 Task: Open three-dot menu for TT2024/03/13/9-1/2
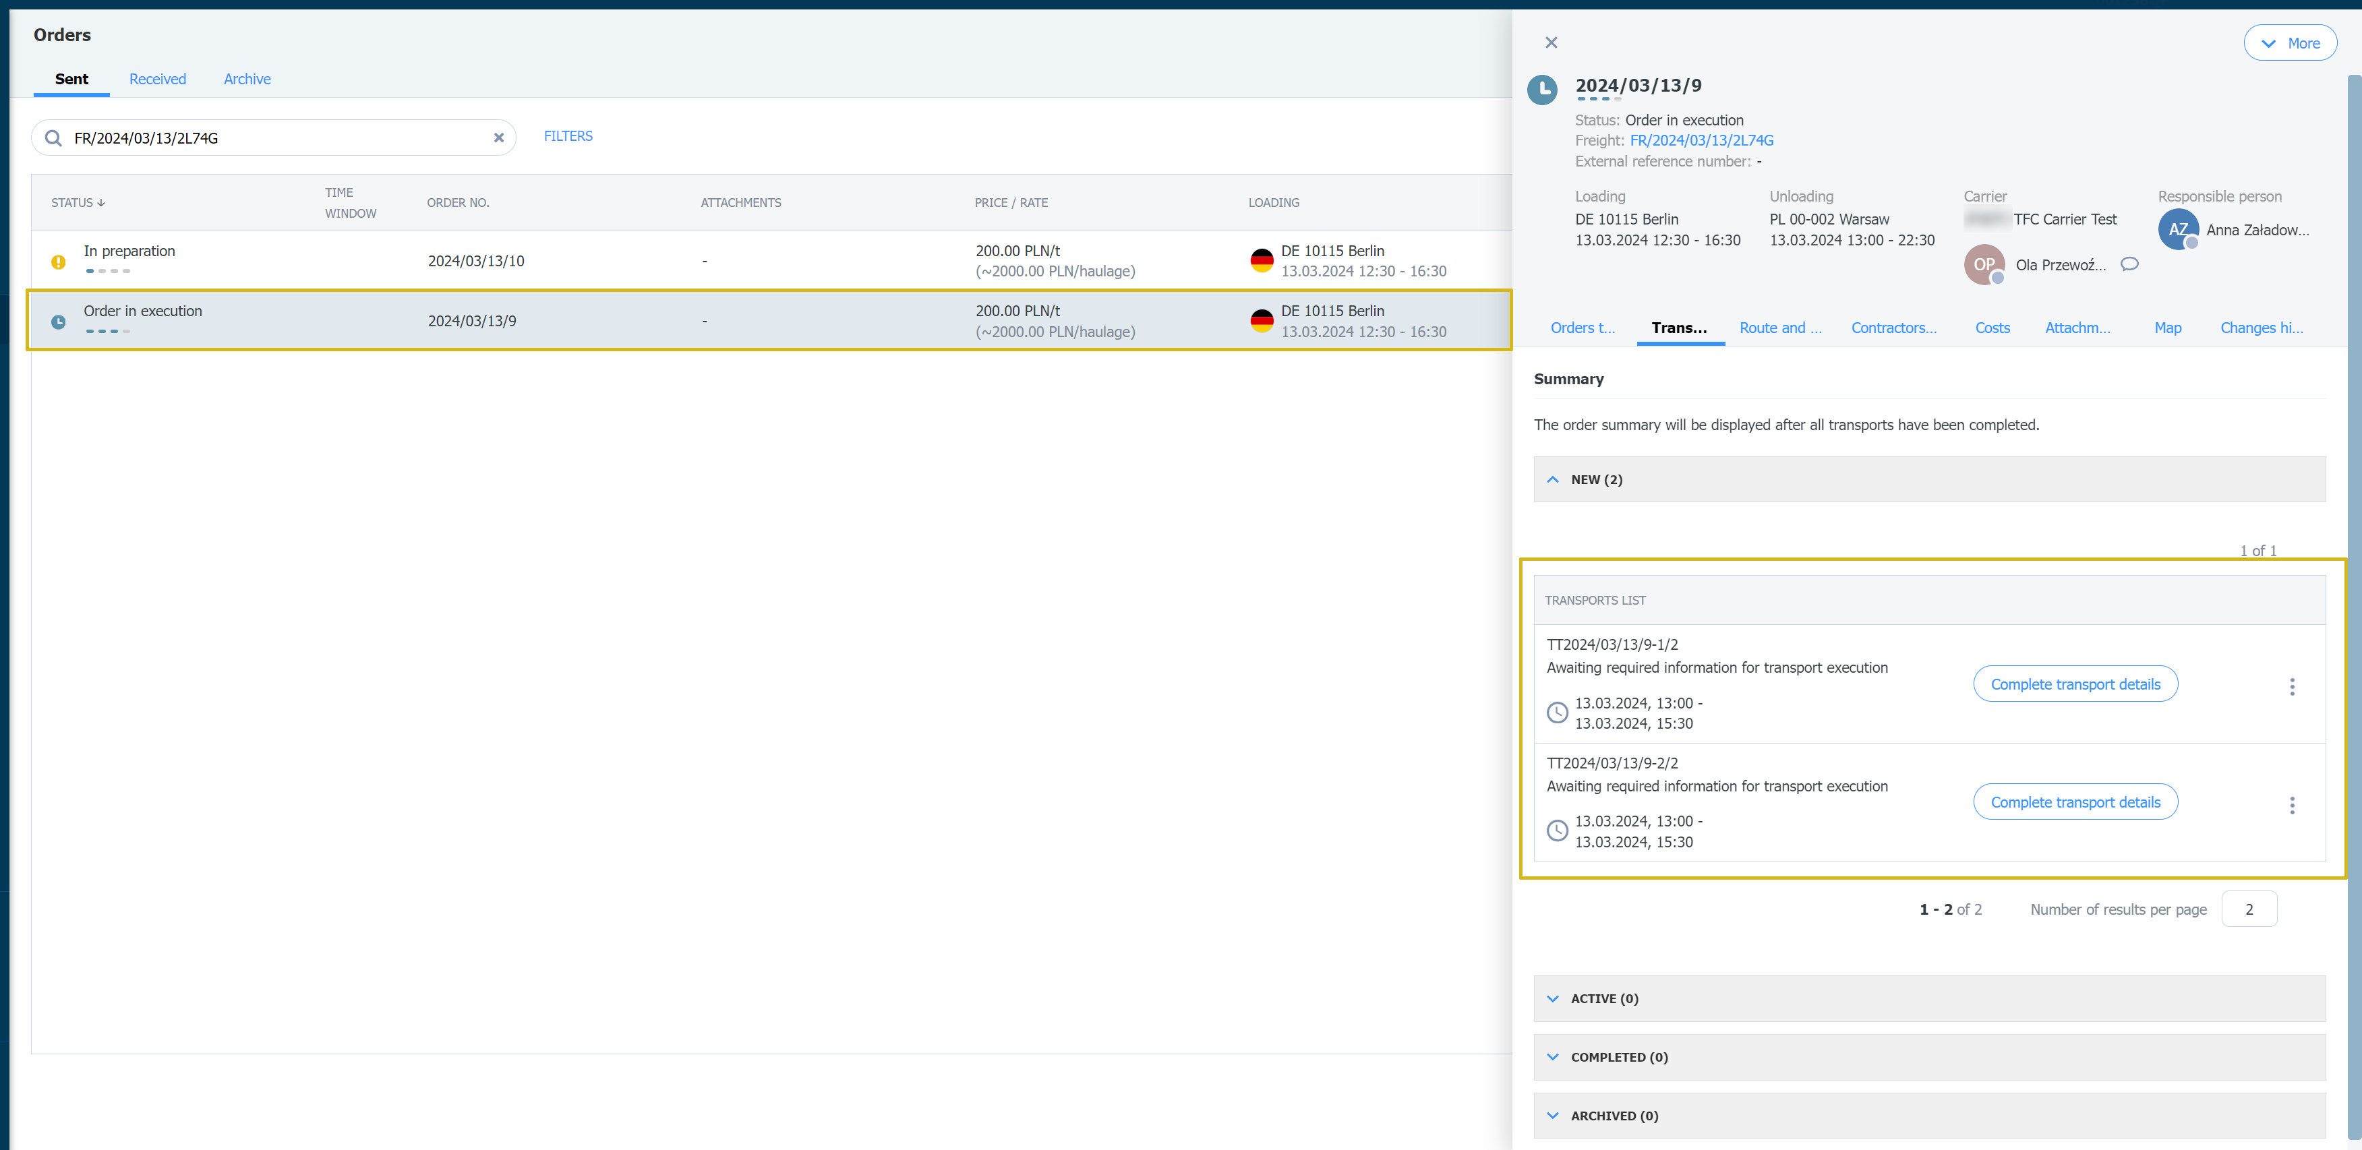(x=2291, y=686)
